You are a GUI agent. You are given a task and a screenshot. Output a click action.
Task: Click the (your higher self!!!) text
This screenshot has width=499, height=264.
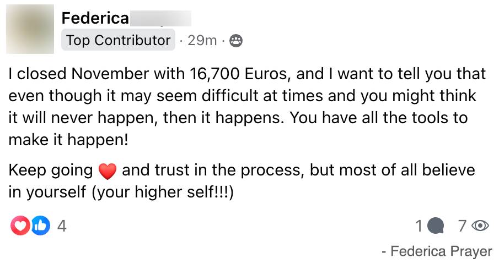[x=163, y=192]
